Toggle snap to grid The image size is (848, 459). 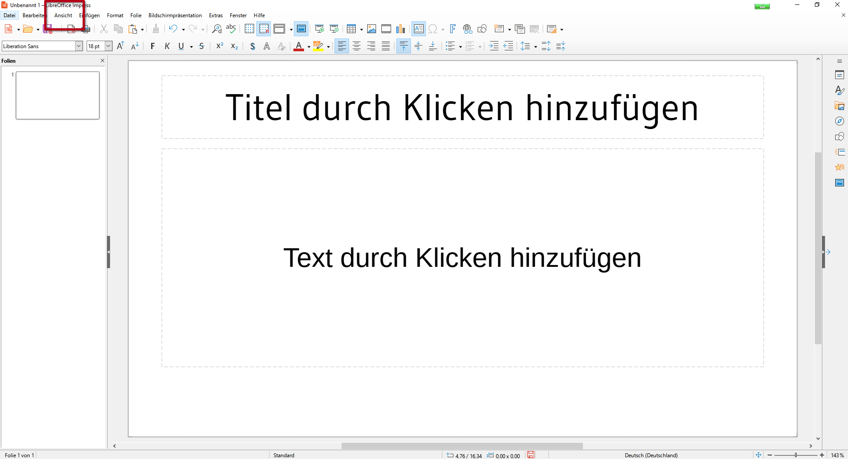pos(264,29)
